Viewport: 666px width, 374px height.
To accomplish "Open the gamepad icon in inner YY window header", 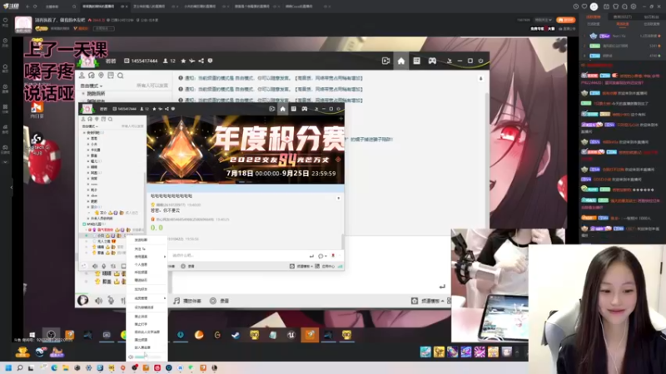I will point(305,109).
